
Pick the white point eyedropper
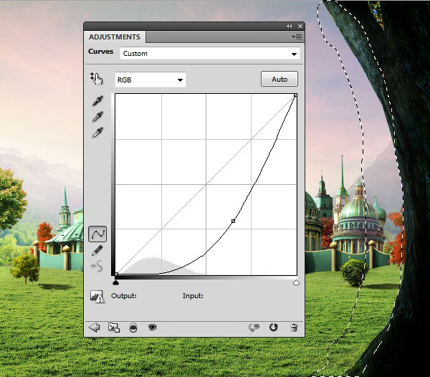[x=97, y=132]
